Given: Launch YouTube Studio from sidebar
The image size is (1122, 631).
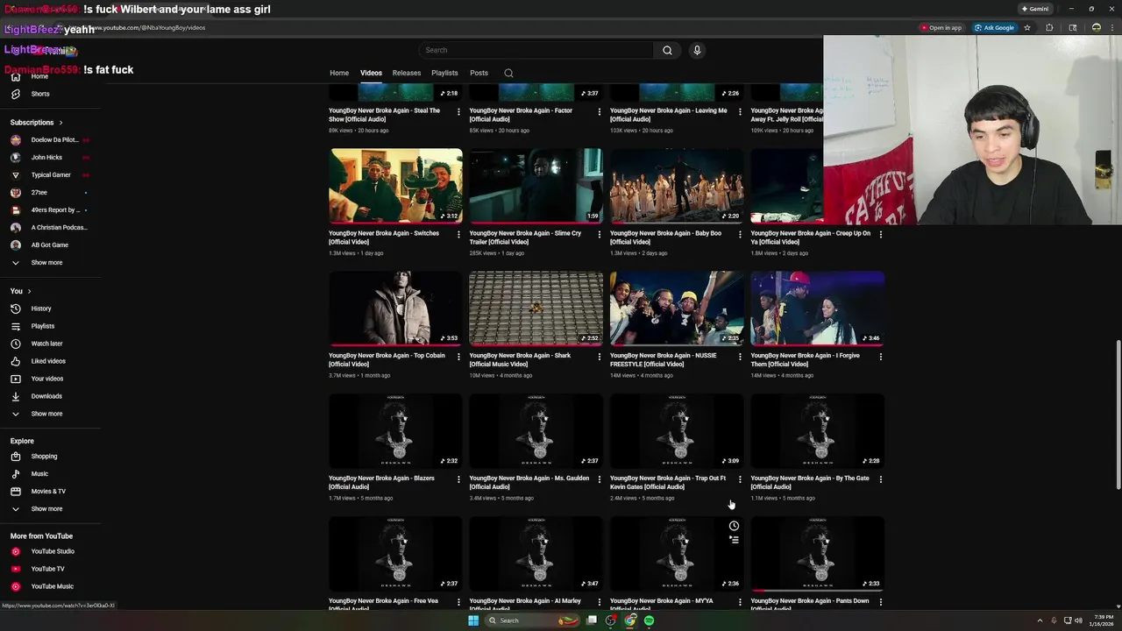Looking at the screenshot, I should [x=53, y=551].
